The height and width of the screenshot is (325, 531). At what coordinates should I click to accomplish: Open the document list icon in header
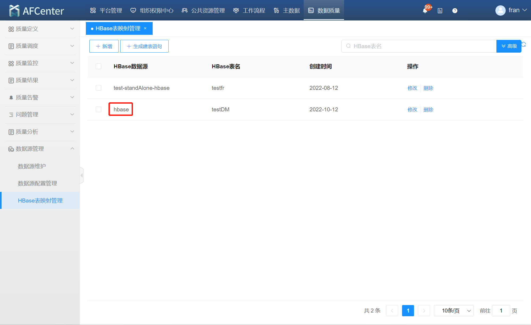(440, 11)
